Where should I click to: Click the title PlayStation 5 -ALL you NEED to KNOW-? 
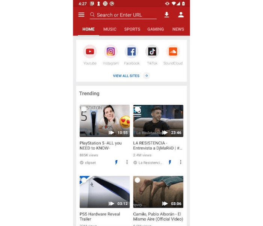(101, 146)
